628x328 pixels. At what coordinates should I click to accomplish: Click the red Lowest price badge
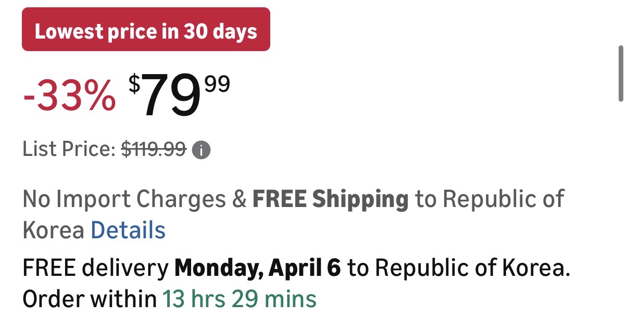point(146,30)
